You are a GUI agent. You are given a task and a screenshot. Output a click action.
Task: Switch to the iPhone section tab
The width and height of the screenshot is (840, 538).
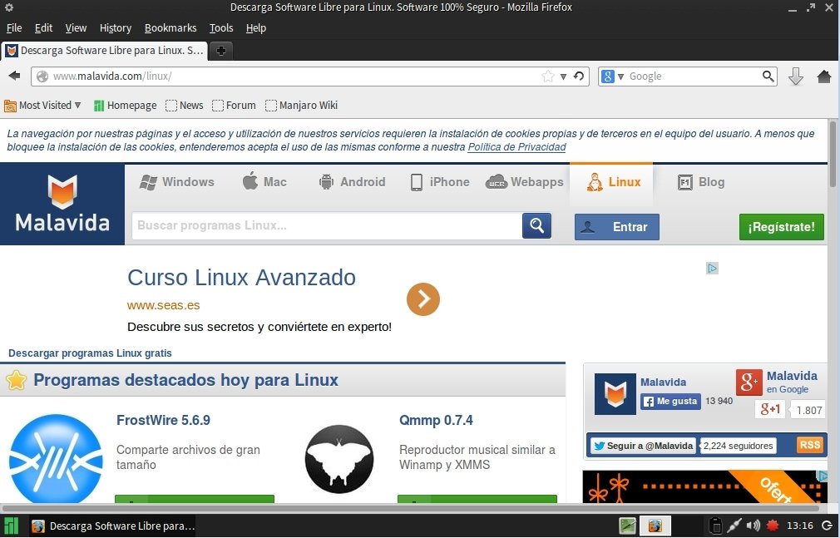pos(440,182)
